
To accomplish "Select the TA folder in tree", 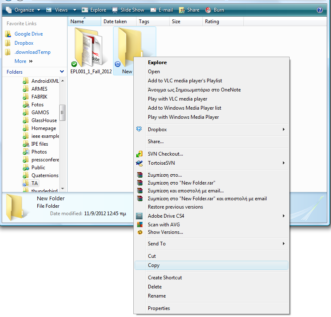I will tap(31, 183).
